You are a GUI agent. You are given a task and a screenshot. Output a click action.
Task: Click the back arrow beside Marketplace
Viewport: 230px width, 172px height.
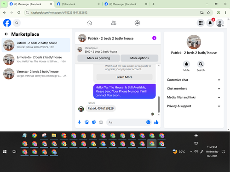(x=6, y=34)
